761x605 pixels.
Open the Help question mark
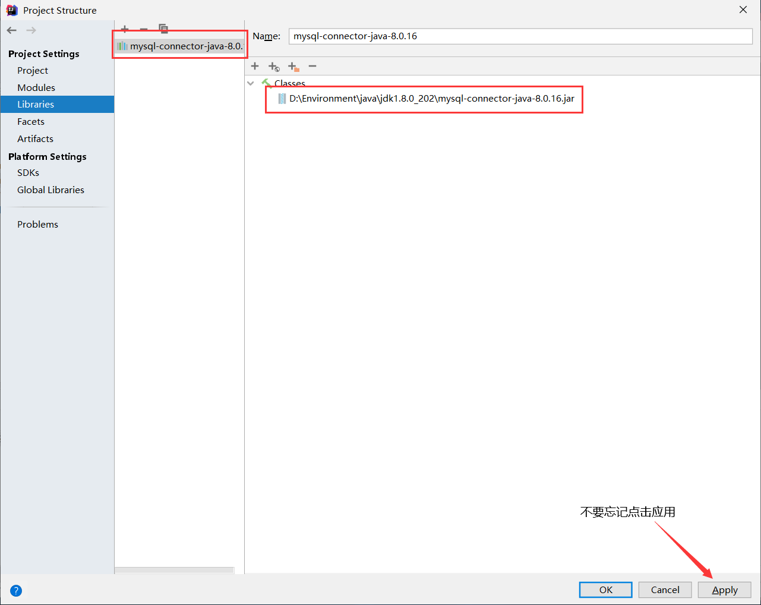[16, 590]
